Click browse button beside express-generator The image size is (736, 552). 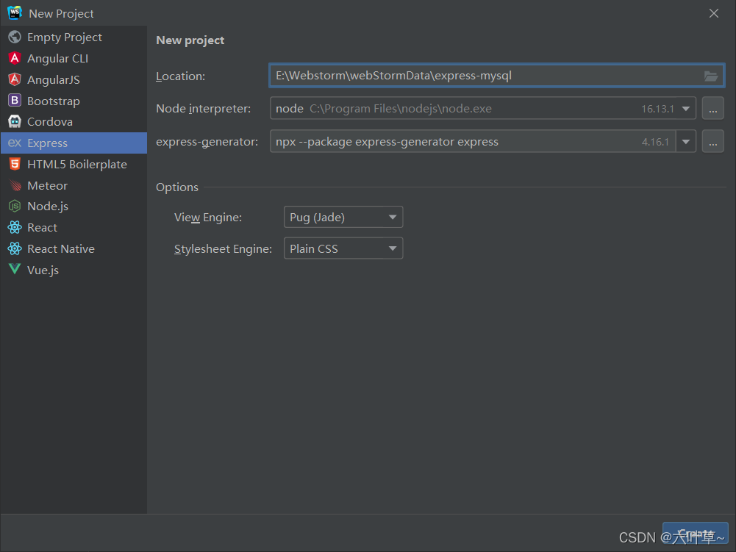[712, 142]
